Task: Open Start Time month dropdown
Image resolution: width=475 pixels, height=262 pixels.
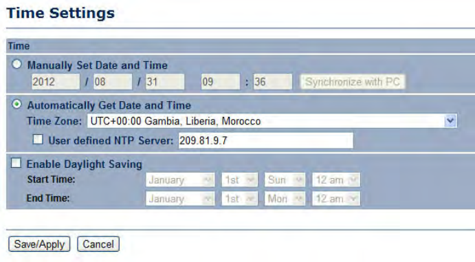Action: (x=180, y=180)
